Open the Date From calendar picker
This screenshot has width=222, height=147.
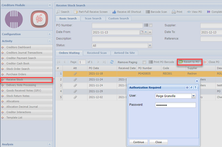(141, 32)
